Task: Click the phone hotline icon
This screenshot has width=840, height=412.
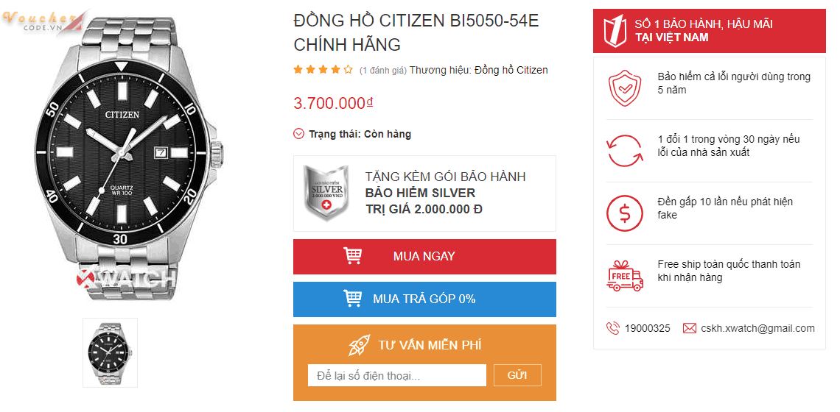Action: click(612, 328)
